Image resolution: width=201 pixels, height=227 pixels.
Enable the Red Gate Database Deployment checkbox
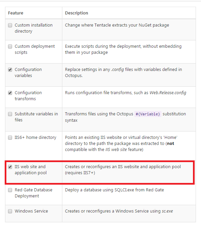[10, 190]
